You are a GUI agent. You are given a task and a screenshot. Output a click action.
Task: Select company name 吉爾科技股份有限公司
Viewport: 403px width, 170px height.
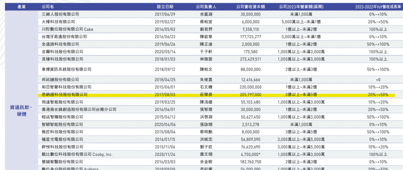[62, 52]
